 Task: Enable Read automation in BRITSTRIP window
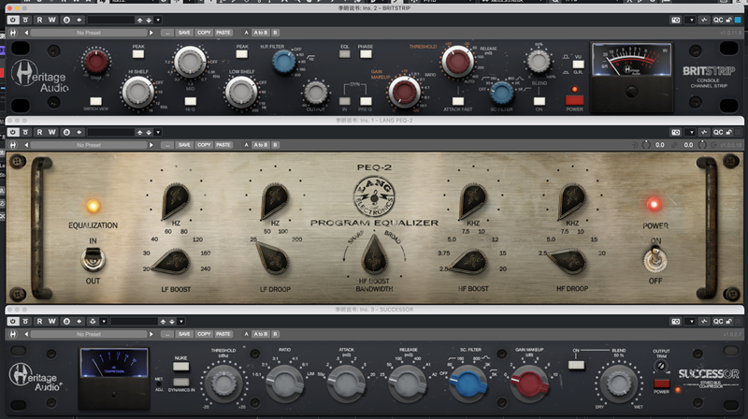click(x=39, y=20)
